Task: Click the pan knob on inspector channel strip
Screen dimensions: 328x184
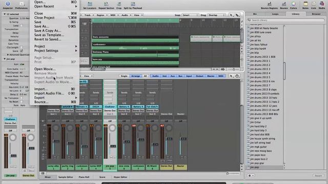Action: (13, 137)
